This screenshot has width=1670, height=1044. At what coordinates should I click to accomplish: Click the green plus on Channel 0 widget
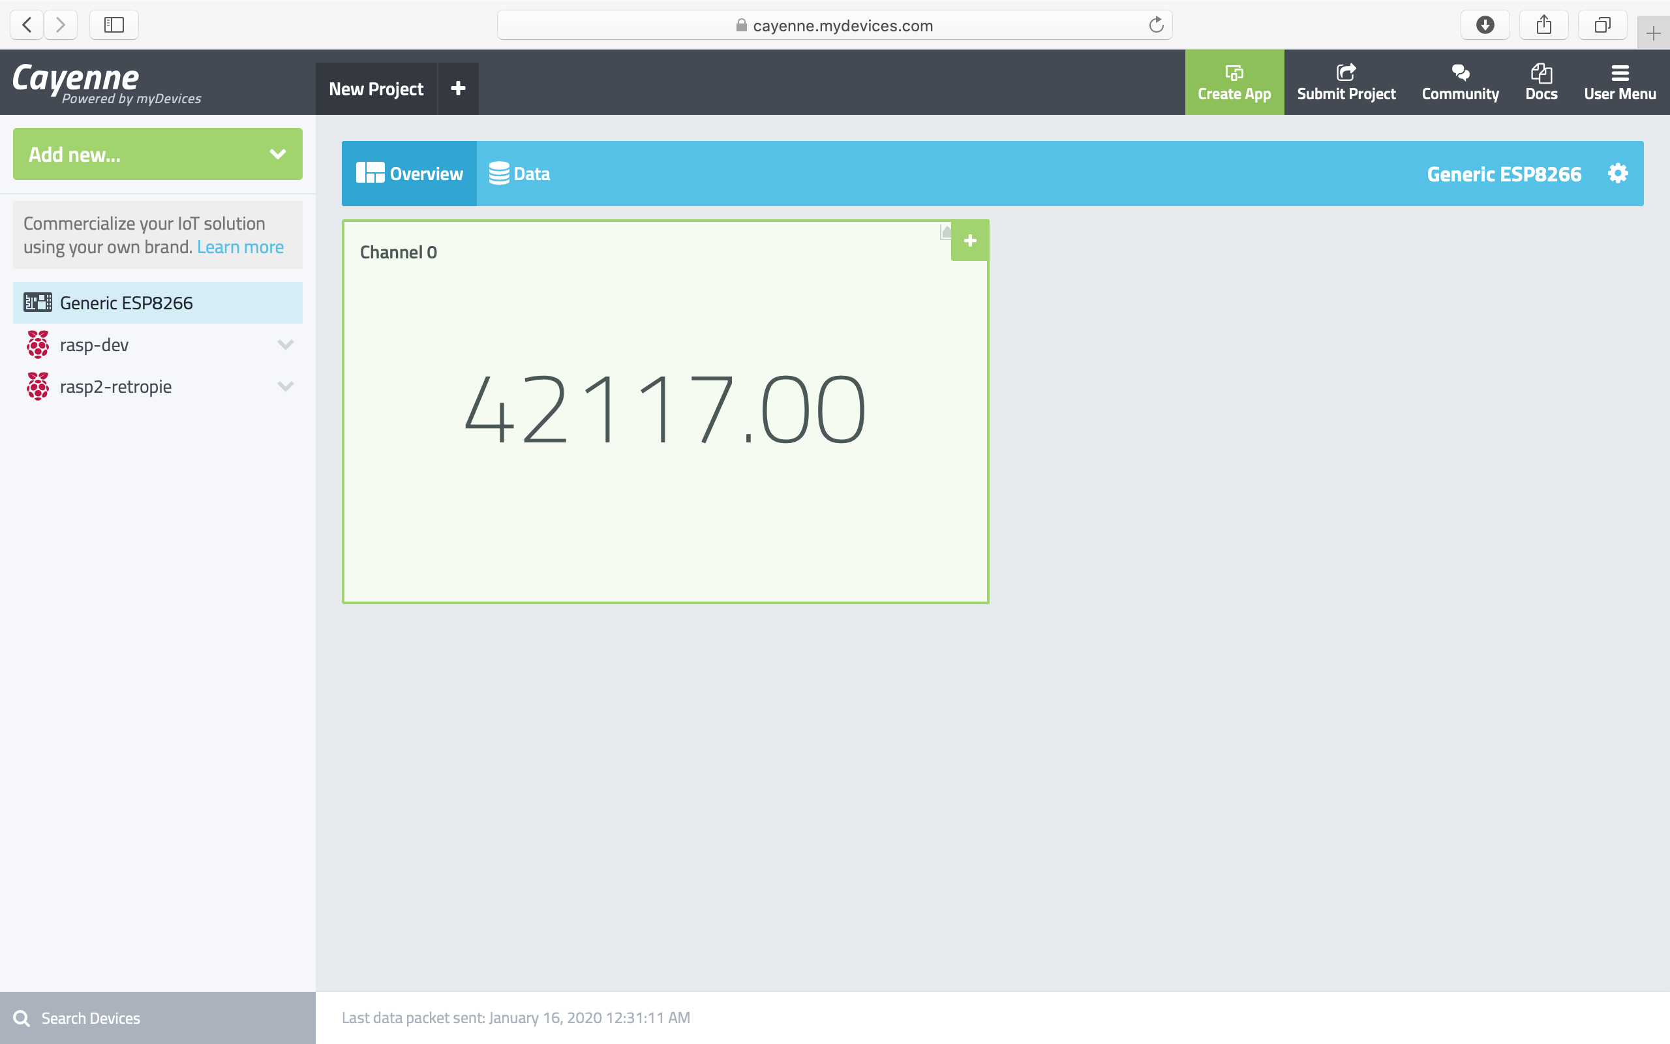[x=969, y=241]
